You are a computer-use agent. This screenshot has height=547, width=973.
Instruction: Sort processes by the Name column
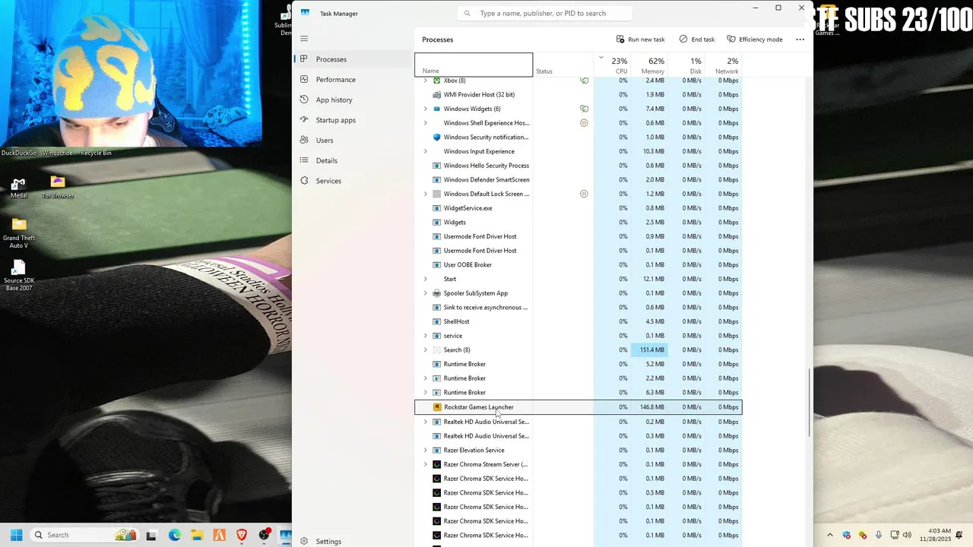pyautogui.click(x=474, y=65)
